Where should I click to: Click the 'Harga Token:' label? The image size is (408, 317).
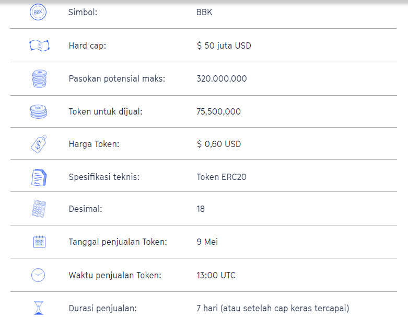tap(94, 144)
